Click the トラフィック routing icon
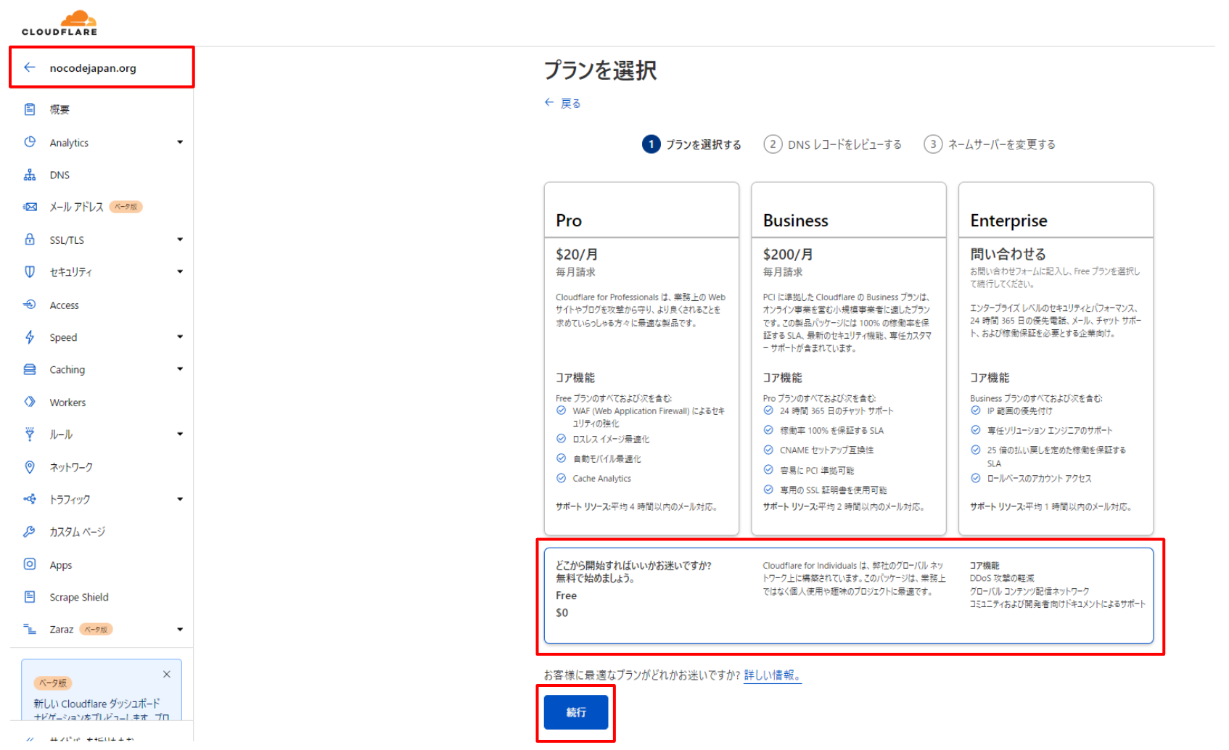 (30, 499)
